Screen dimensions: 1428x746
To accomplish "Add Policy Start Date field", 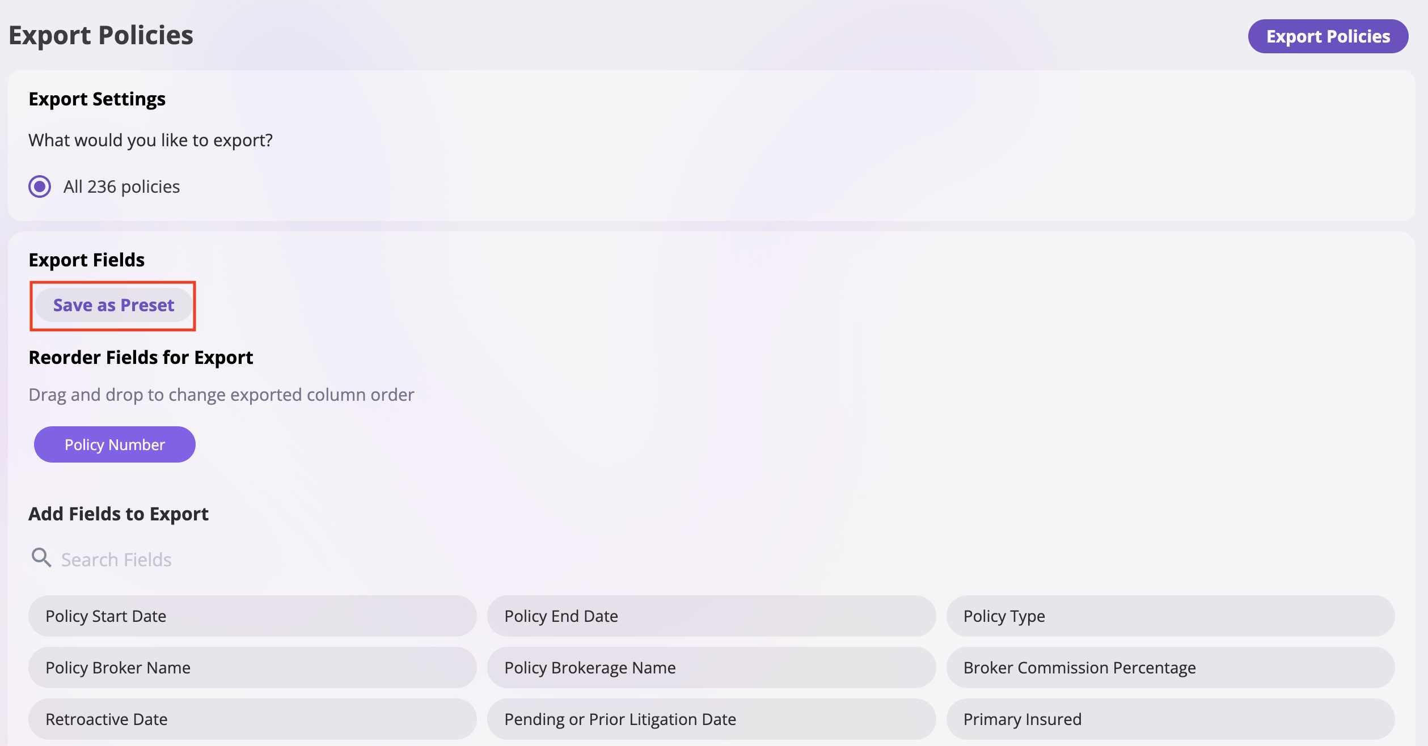I will click(x=252, y=616).
